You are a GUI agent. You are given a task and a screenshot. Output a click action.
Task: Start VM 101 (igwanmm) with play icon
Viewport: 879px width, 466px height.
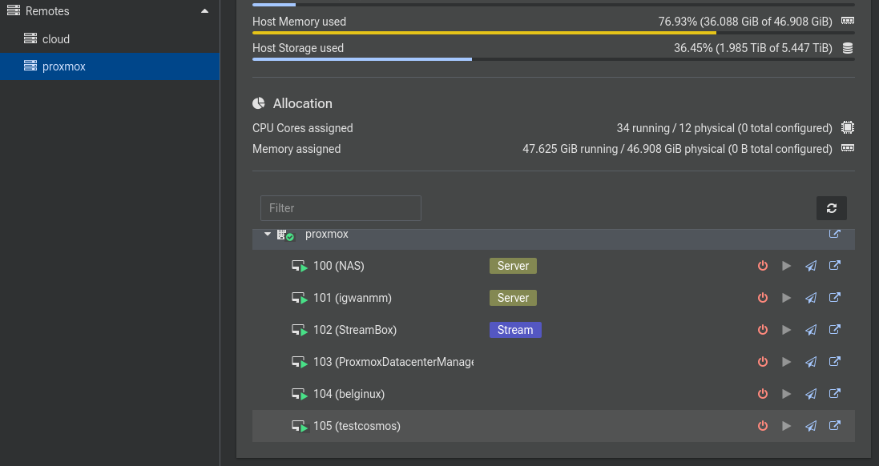point(787,297)
